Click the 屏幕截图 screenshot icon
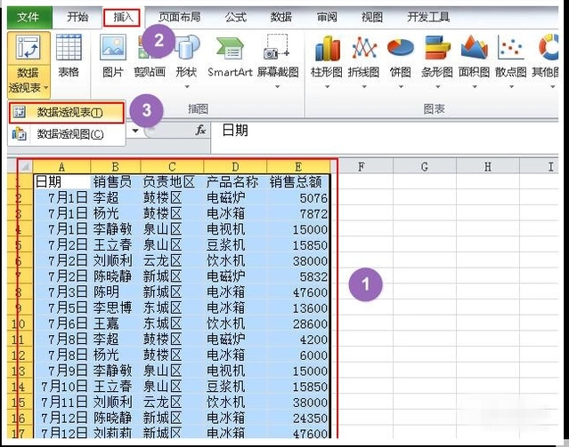This screenshot has height=447, width=569. tap(277, 47)
